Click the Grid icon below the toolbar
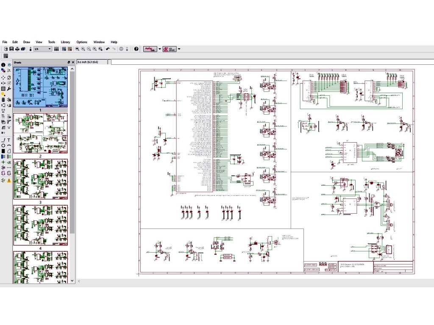 coord(6,56)
